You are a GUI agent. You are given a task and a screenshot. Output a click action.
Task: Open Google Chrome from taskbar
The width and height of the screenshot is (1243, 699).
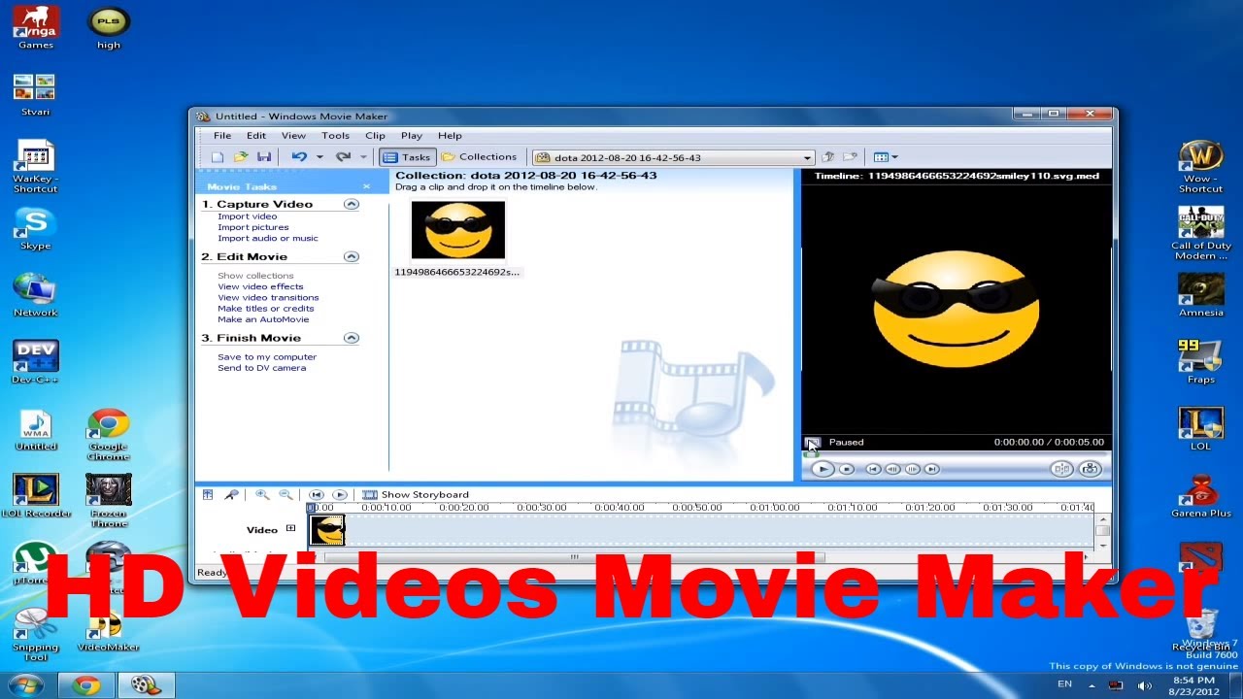tap(85, 685)
